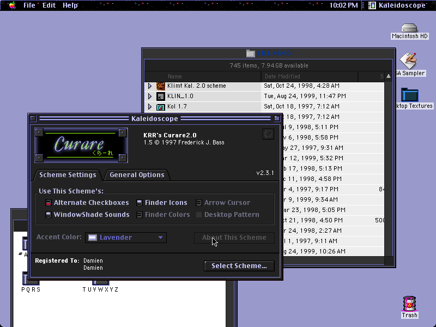Click the Curare scheme logo image
This screenshot has width=436, height=327.
click(x=81, y=145)
